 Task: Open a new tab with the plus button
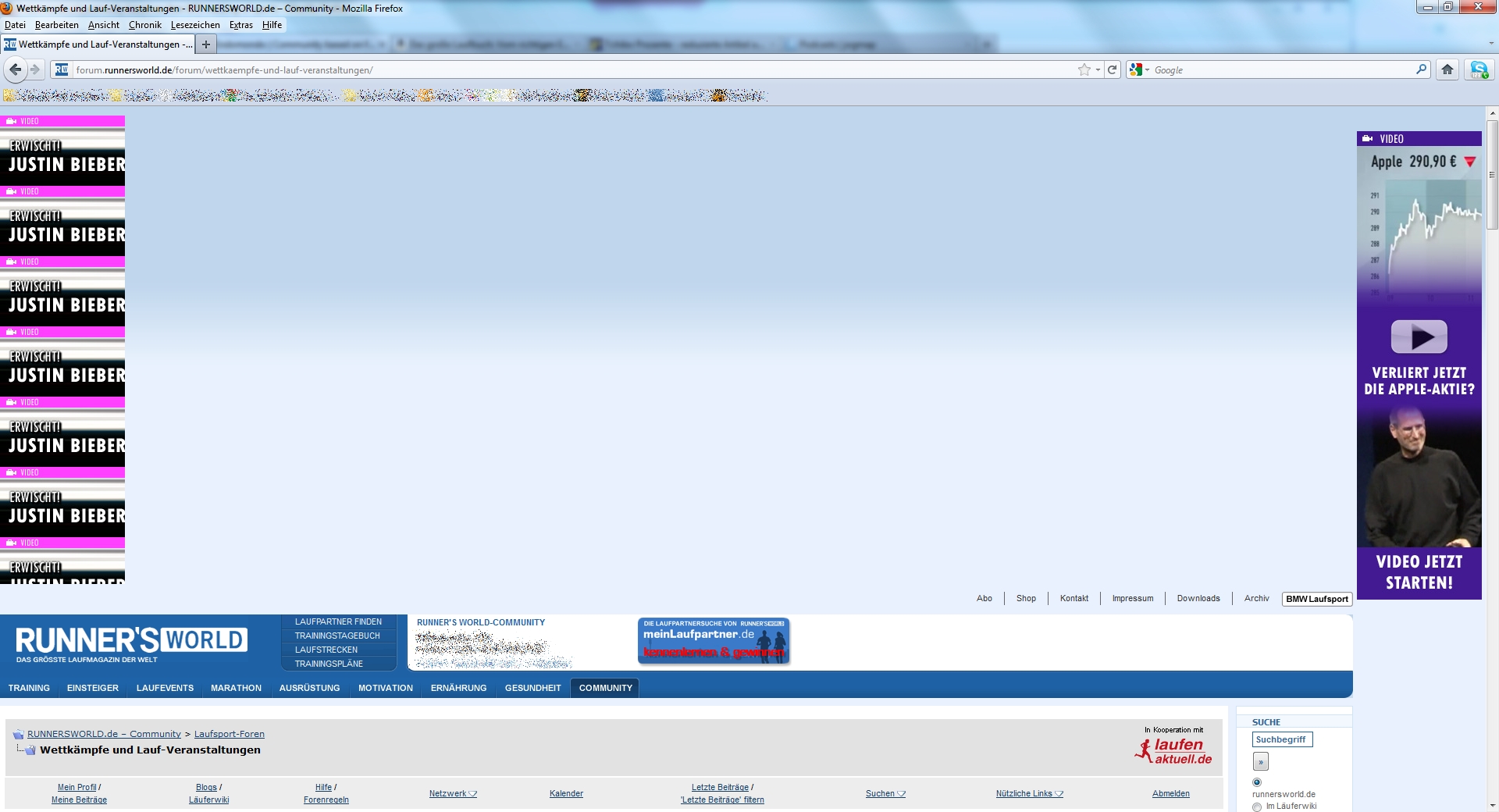[x=206, y=45]
